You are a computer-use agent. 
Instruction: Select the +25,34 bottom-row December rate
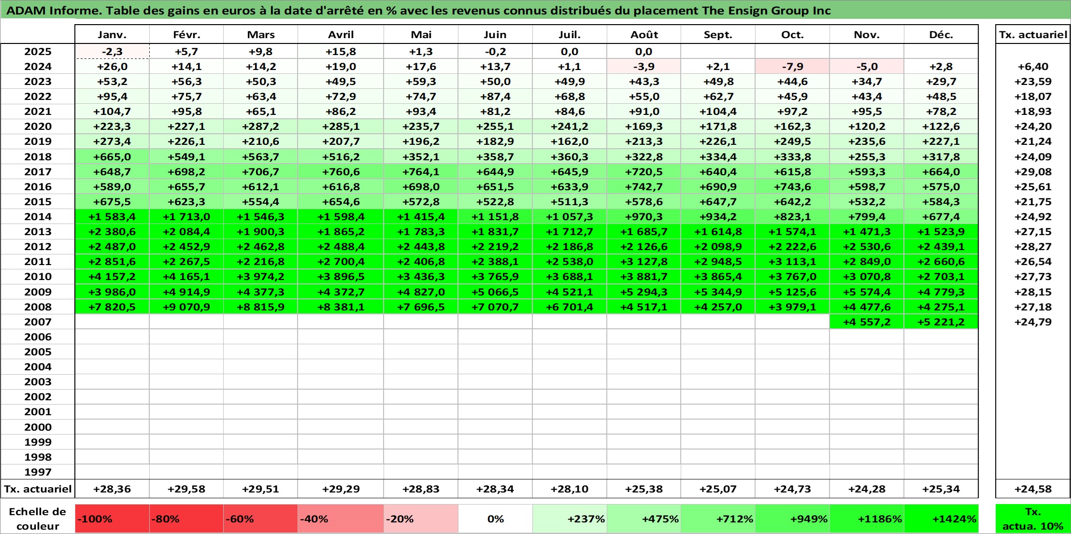pos(941,489)
